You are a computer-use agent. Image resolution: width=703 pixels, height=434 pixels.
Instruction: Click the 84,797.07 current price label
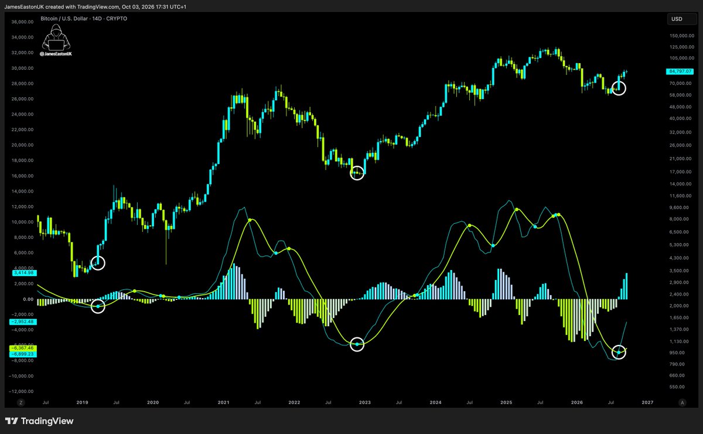pos(680,71)
